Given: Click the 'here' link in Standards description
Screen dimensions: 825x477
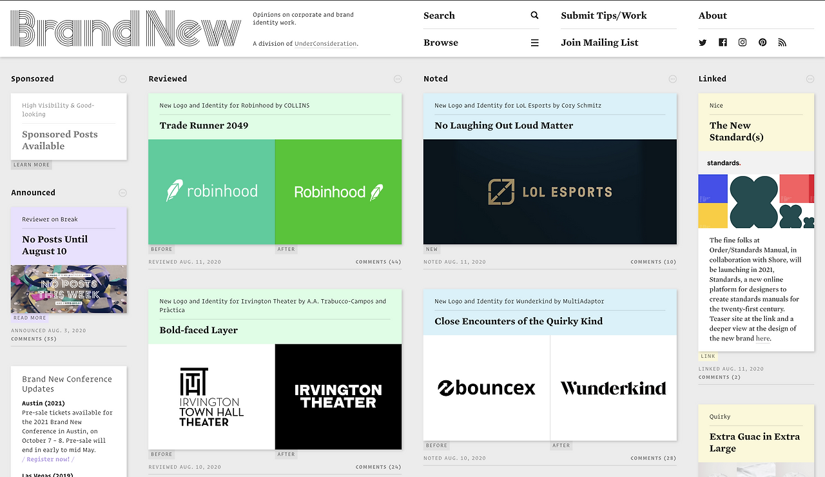Looking at the screenshot, I should (763, 338).
